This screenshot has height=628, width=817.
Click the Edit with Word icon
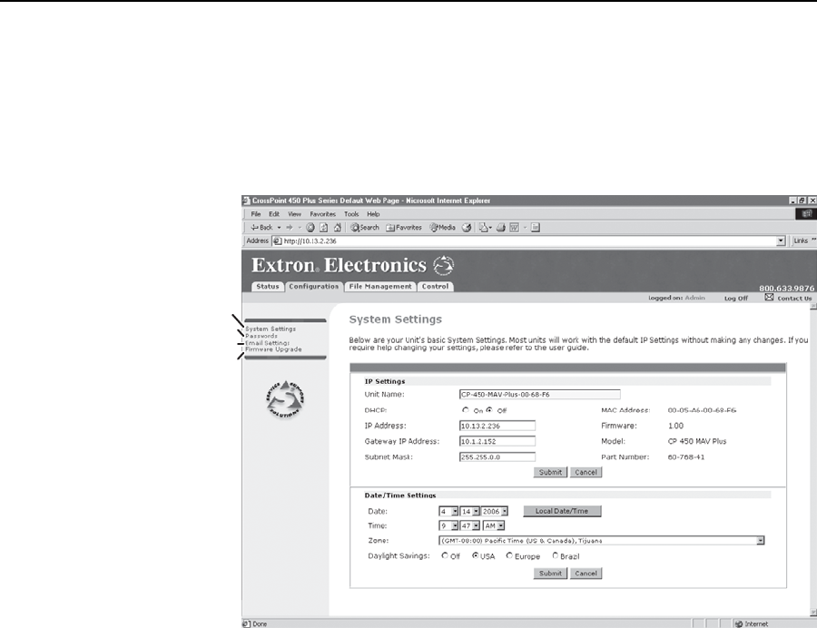click(x=515, y=228)
